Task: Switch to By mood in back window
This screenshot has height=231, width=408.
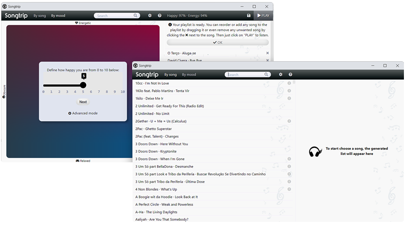Action: (x=58, y=16)
